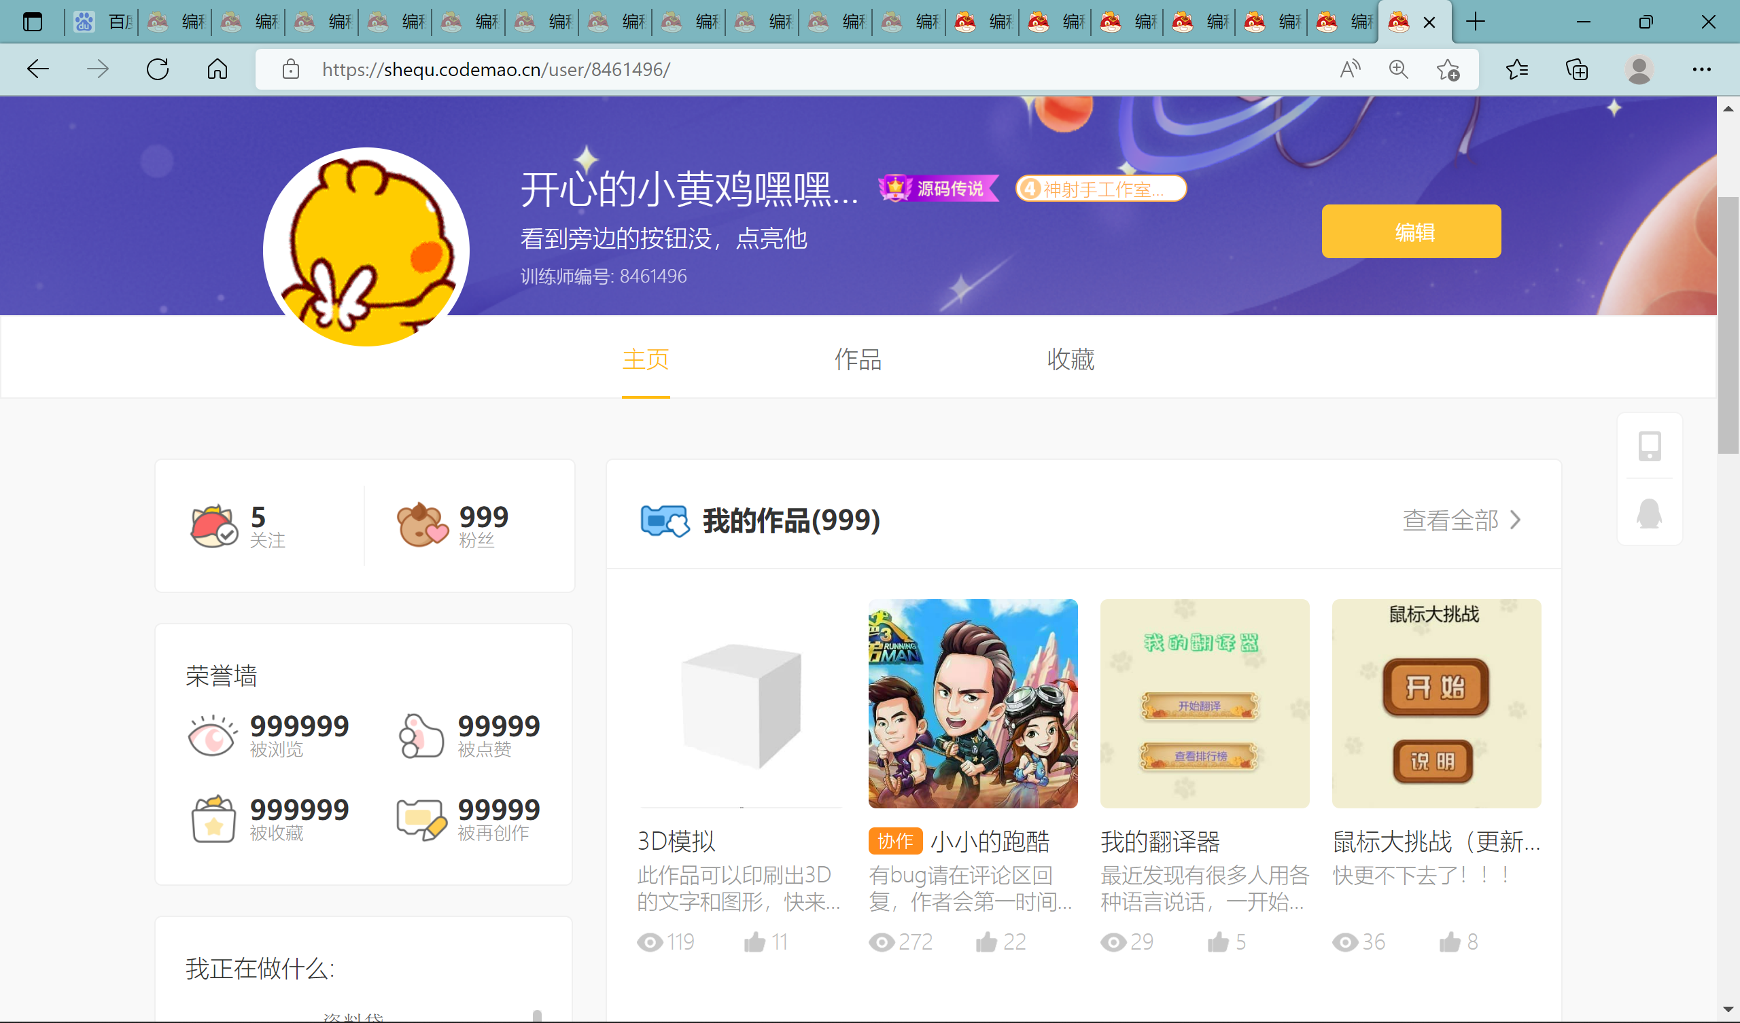Open the browser settings and more menu
The image size is (1740, 1023).
1702,69
